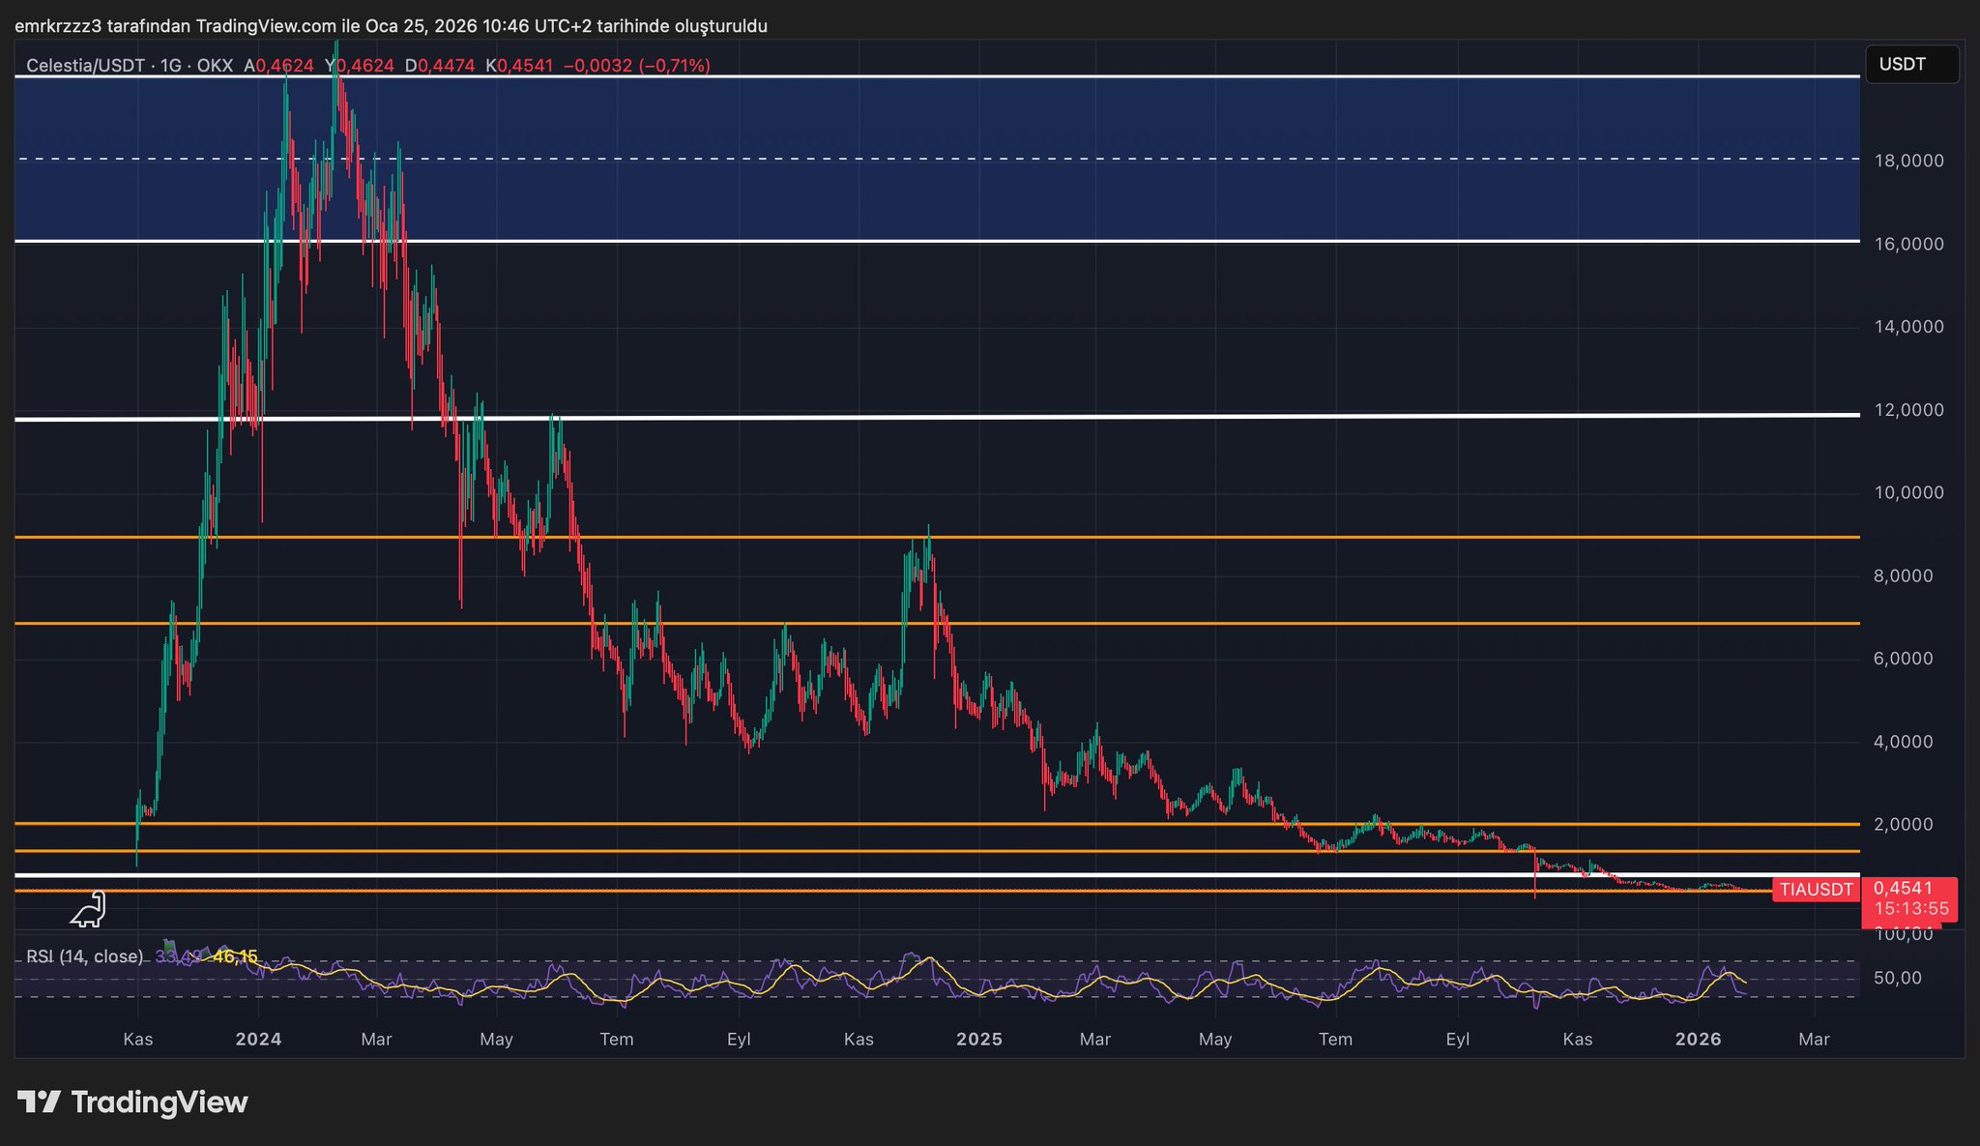Click the 0,4541 countdown price tag
Screen dimensions: 1980x1146
click(1907, 898)
